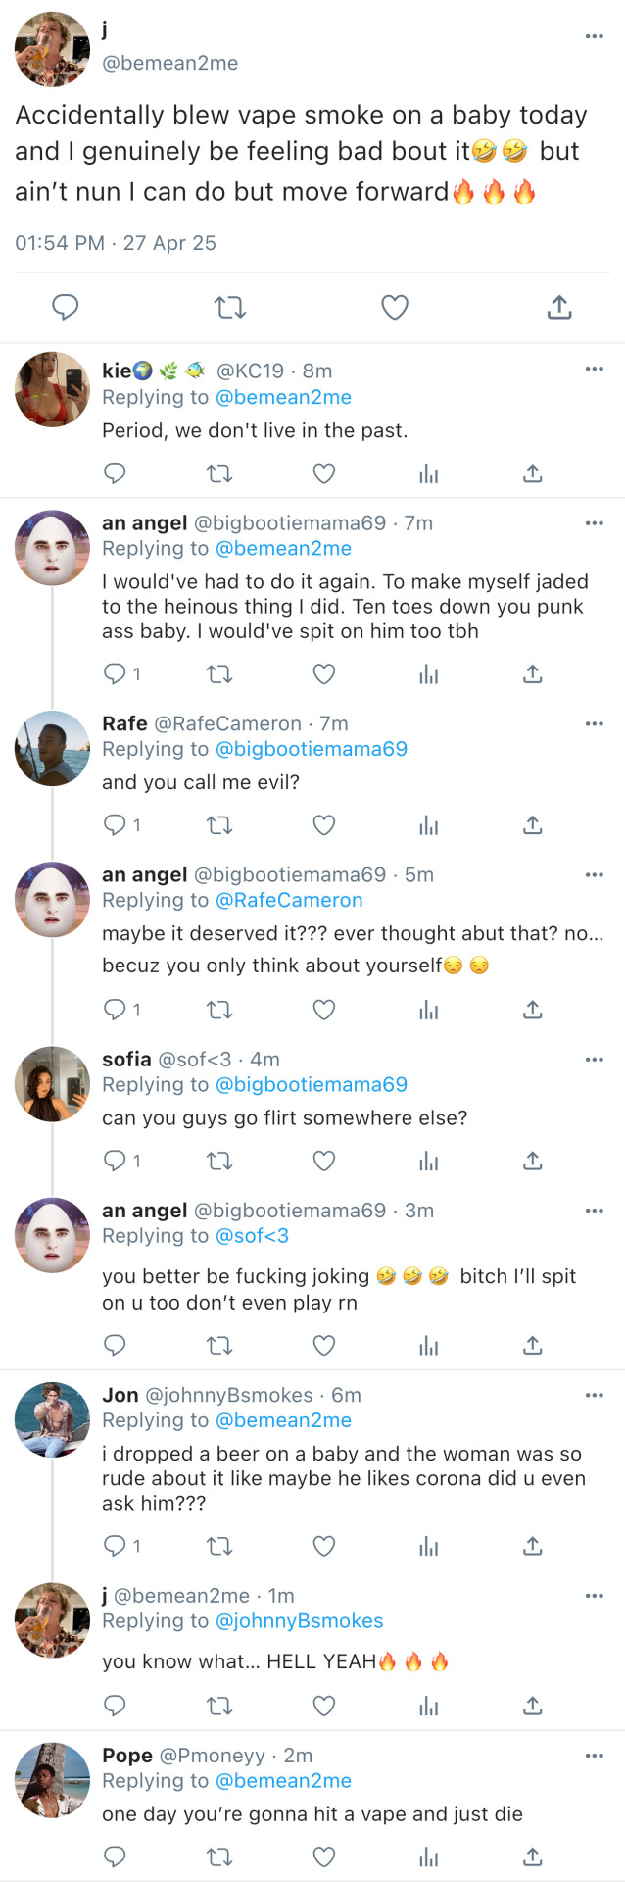Open @johnnyBsmokes mention link in j's reply

pyautogui.click(x=299, y=1621)
